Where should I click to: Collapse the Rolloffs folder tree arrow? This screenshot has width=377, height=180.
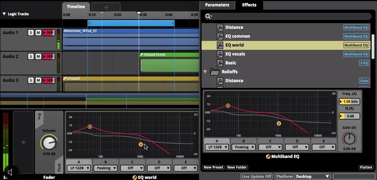[205, 72]
